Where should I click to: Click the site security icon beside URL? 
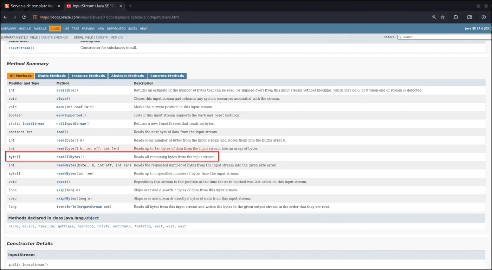pos(35,17)
